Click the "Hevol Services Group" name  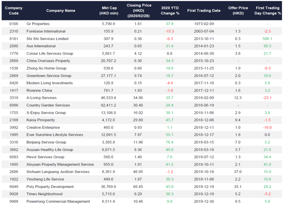click(x=45, y=157)
